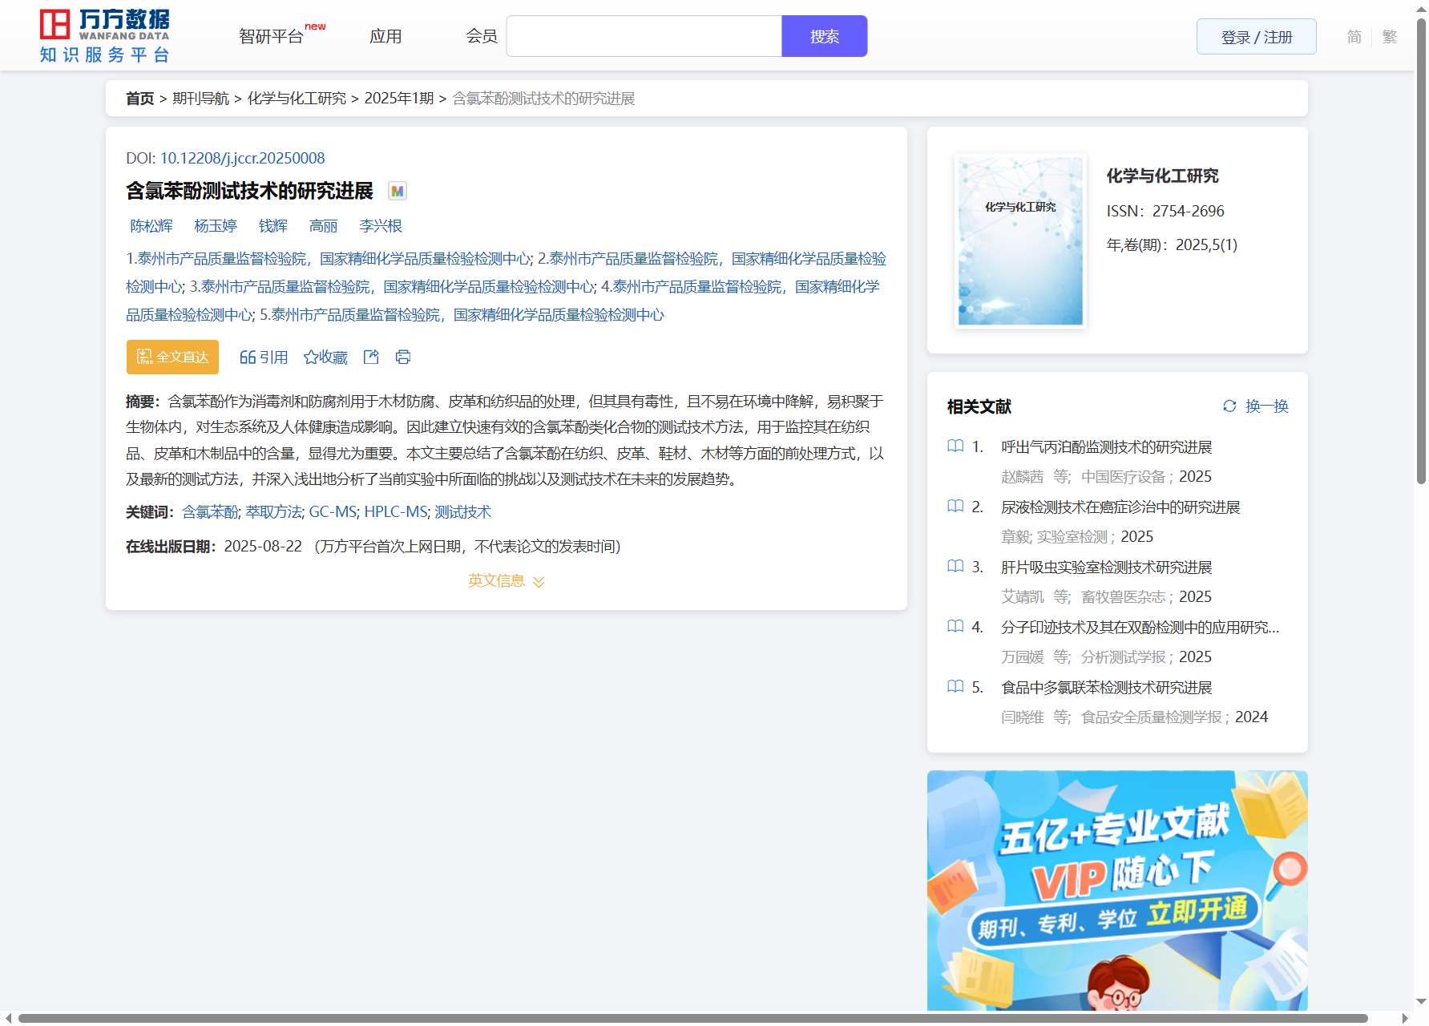
Task: Click the book icon beside related item 1
Action: [x=955, y=446]
